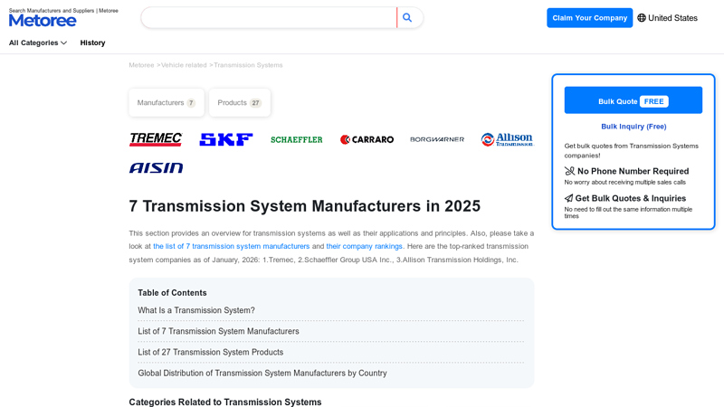Open the United States region selector
This screenshot has width=724, height=407.
[667, 18]
